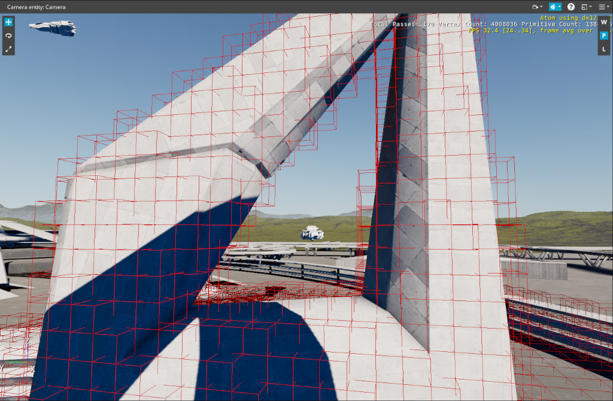The width and height of the screenshot is (613, 401).
Task: Switch to Local space using the L button
Action: 603,48
